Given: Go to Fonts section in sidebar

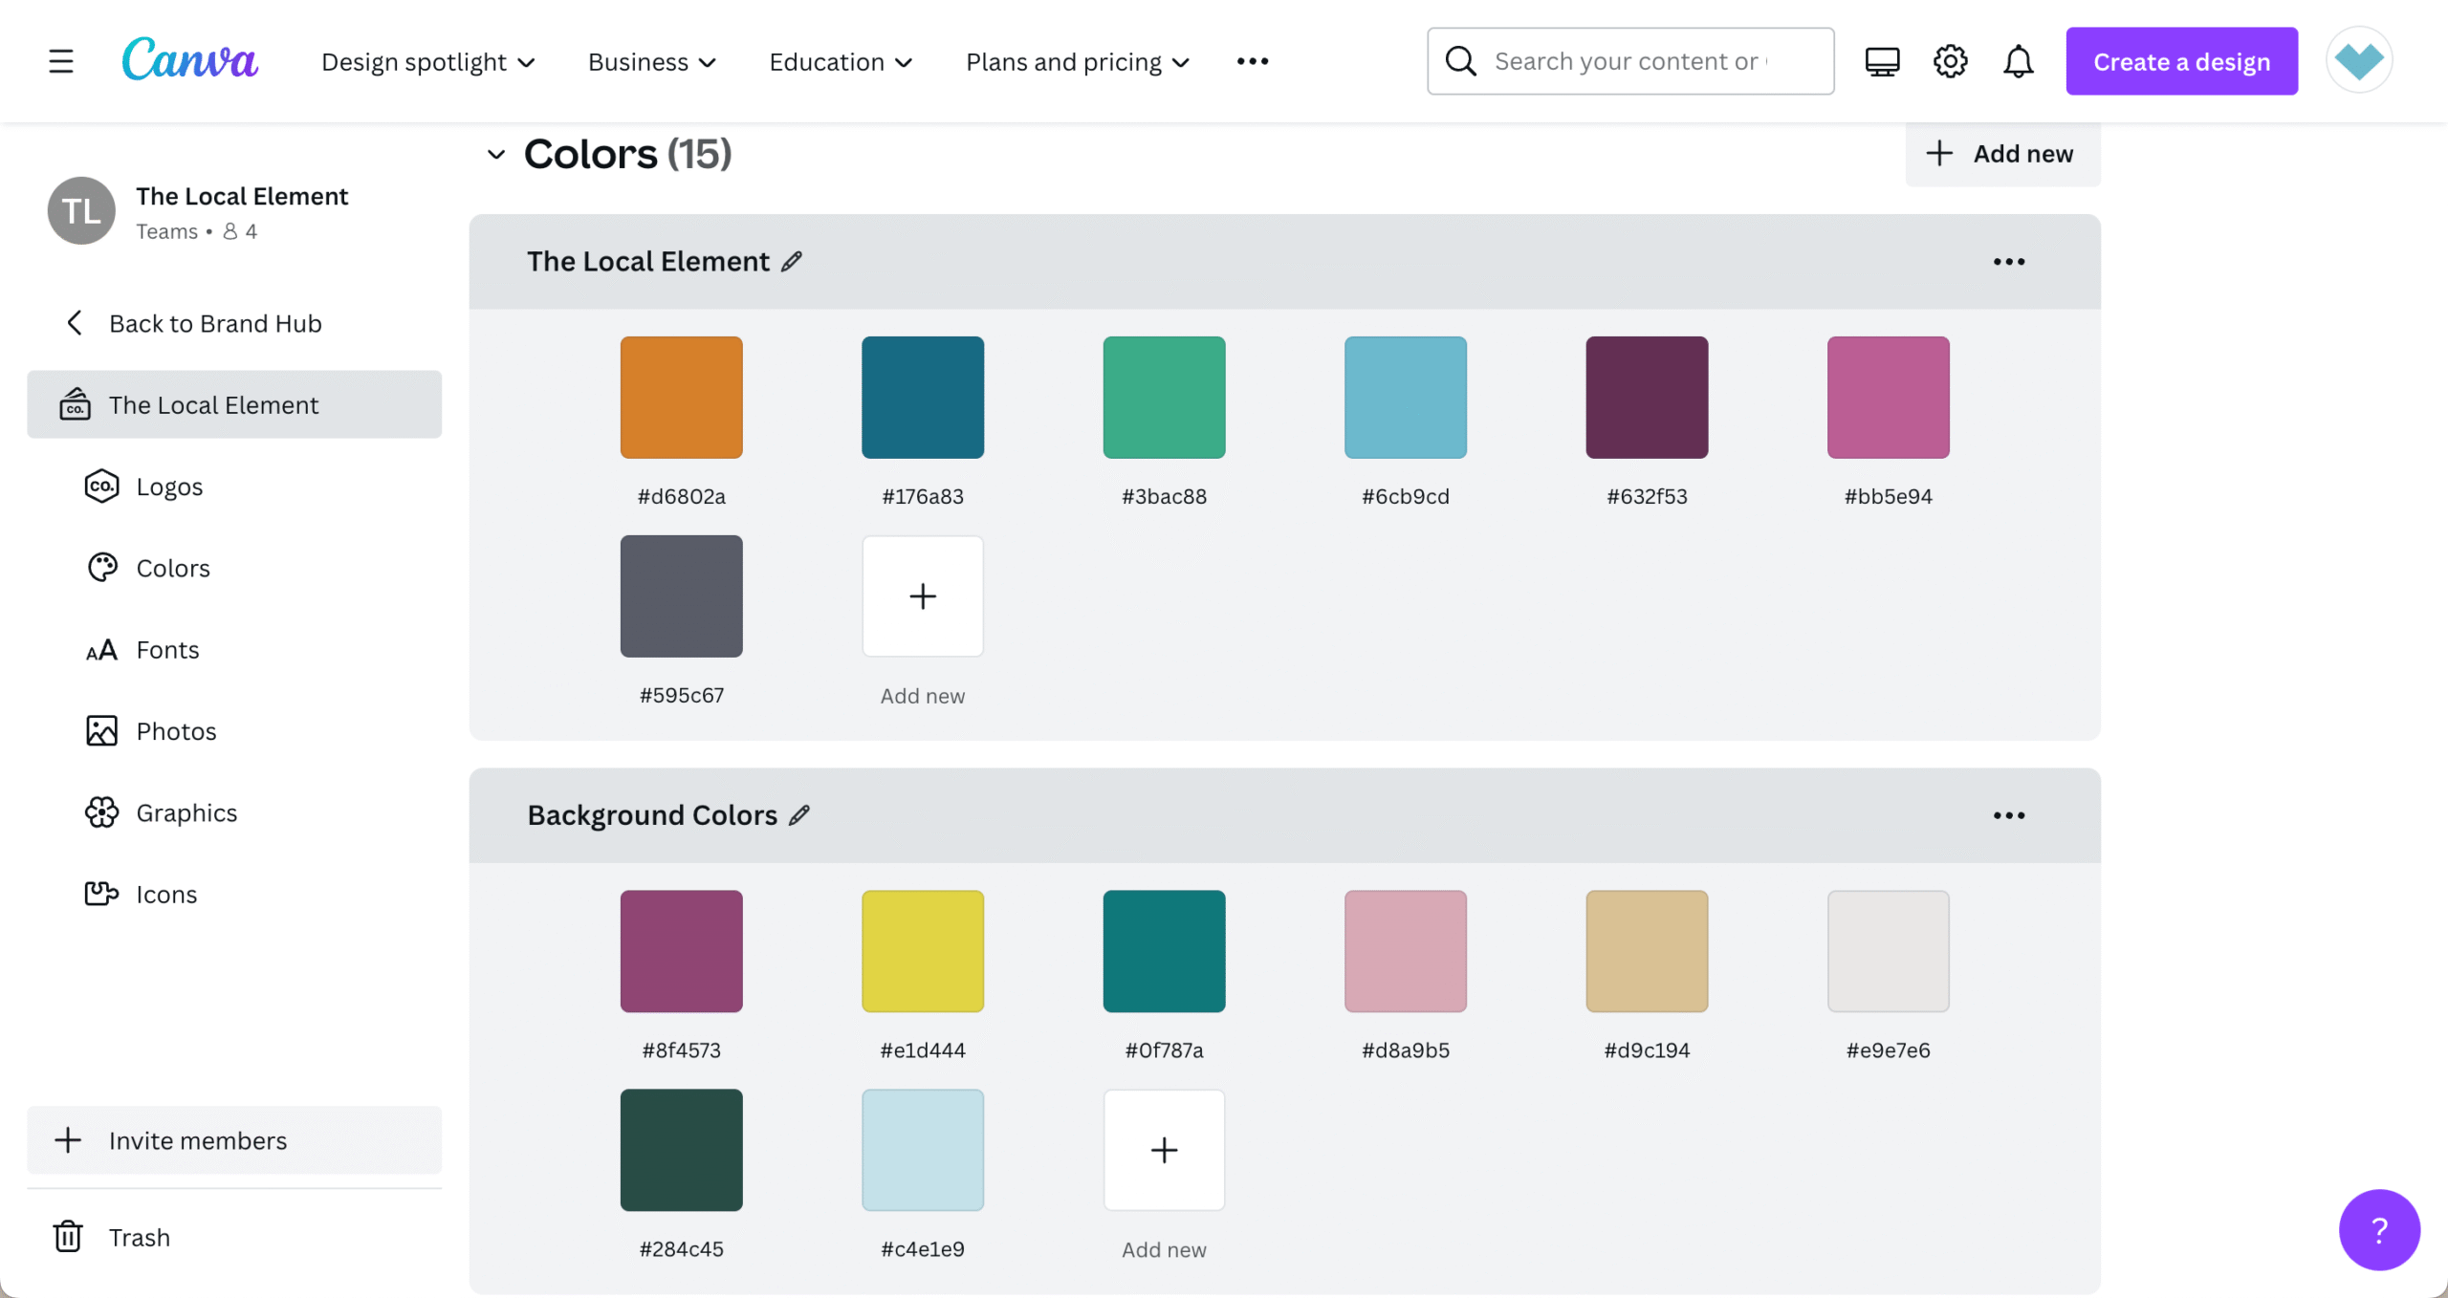Looking at the screenshot, I should (x=167, y=650).
